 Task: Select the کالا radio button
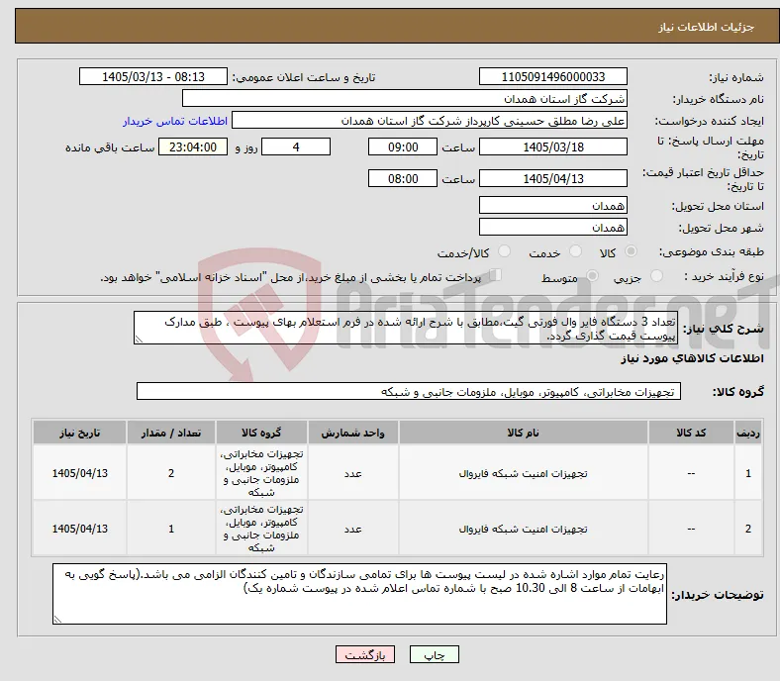[631, 251]
